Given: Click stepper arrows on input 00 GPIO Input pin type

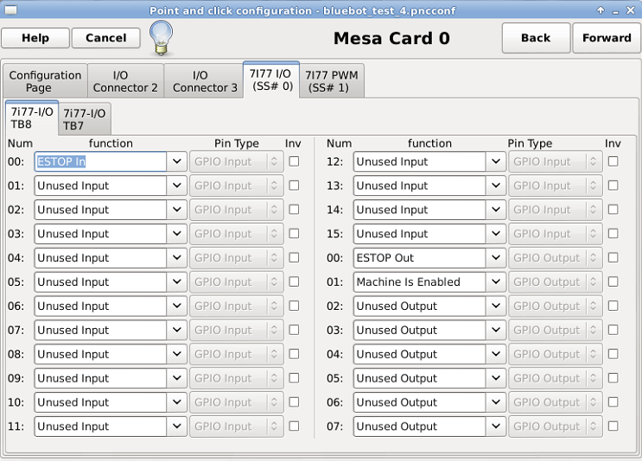Looking at the screenshot, I should click(274, 161).
